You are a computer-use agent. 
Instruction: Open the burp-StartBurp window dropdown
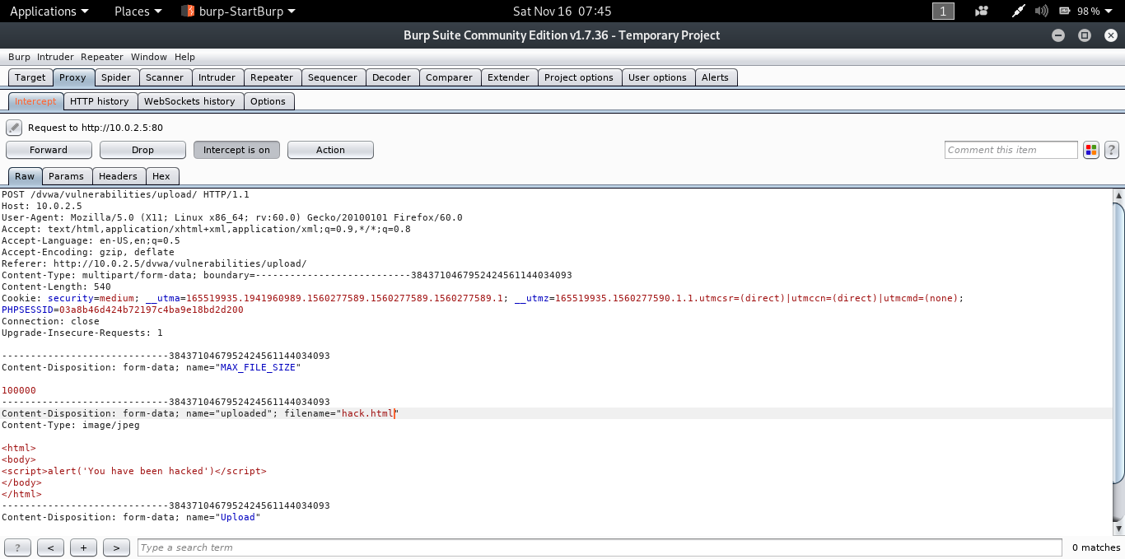(239, 11)
